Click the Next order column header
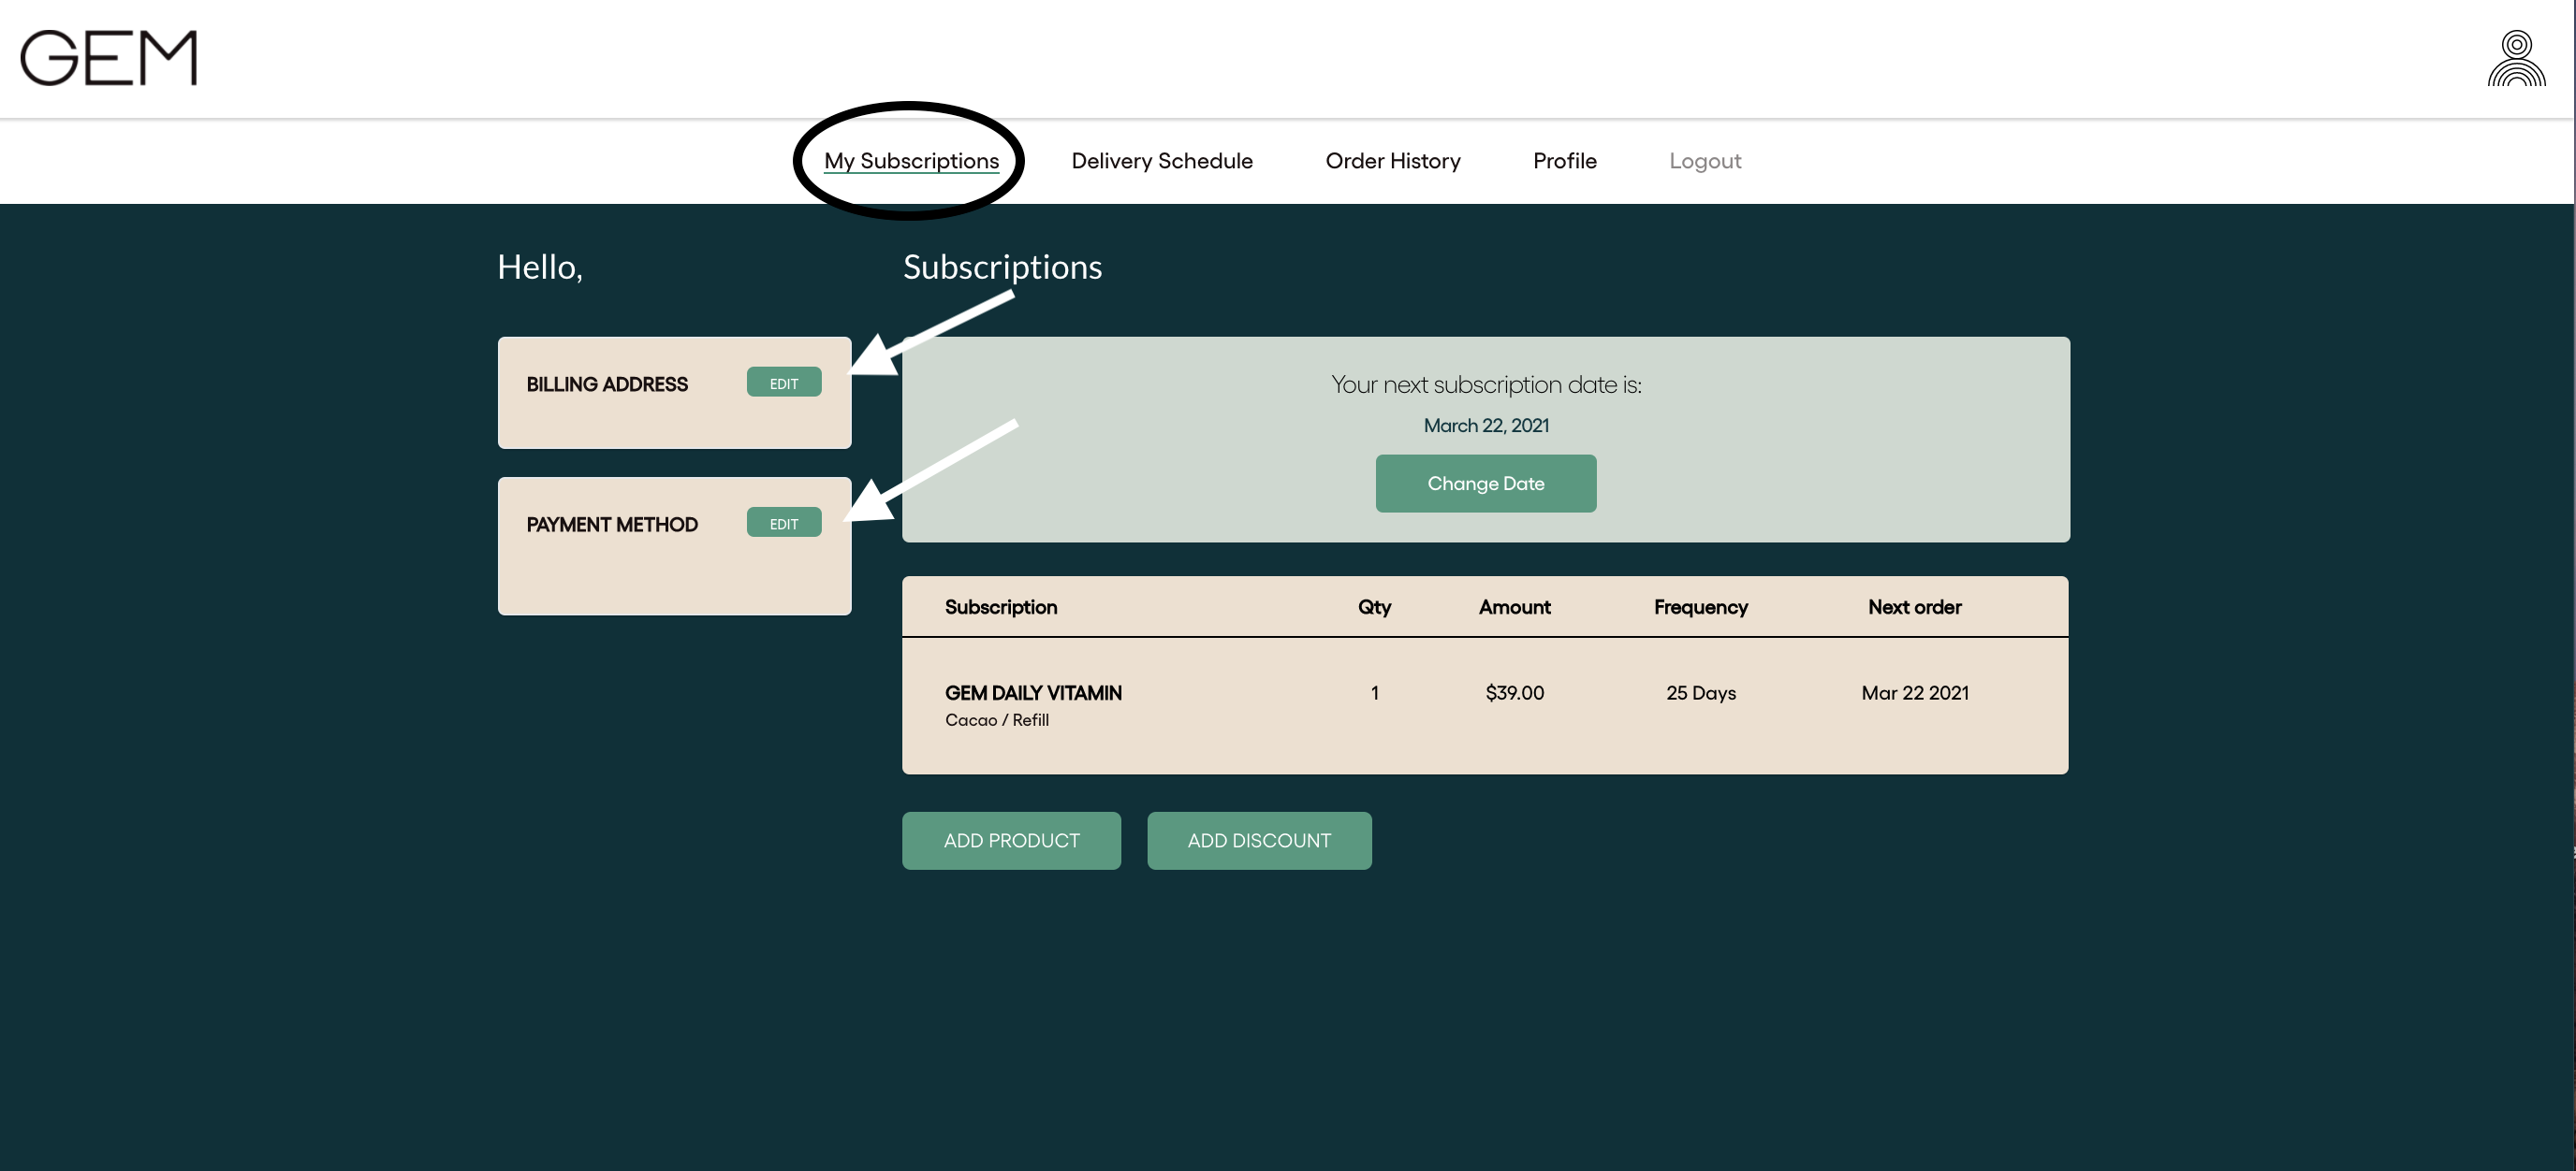 click(1914, 606)
